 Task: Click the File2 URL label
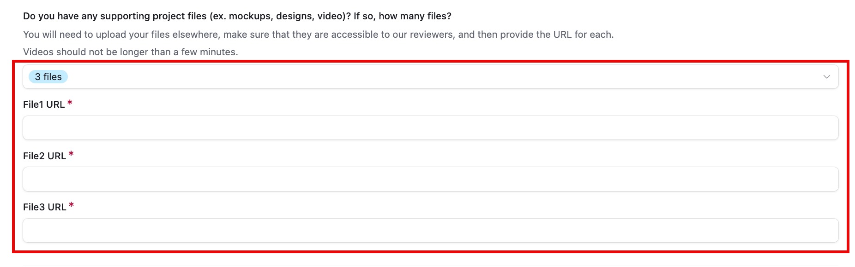[x=45, y=156]
